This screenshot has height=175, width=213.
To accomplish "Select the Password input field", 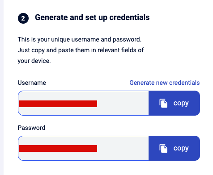I will (83, 148).
